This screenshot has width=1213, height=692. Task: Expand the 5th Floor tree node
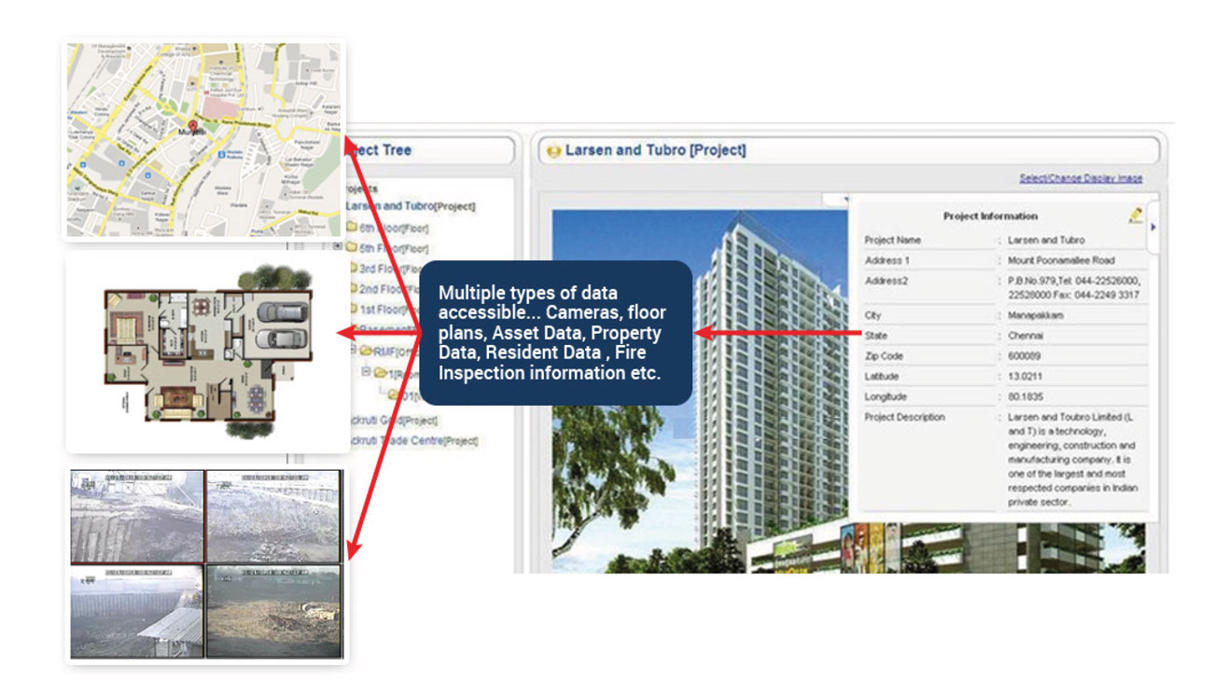[x=338, y=248]
